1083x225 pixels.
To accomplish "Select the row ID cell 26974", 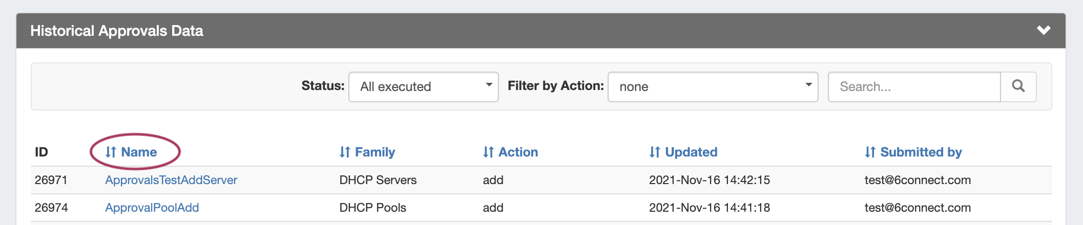I will [51, 208].
